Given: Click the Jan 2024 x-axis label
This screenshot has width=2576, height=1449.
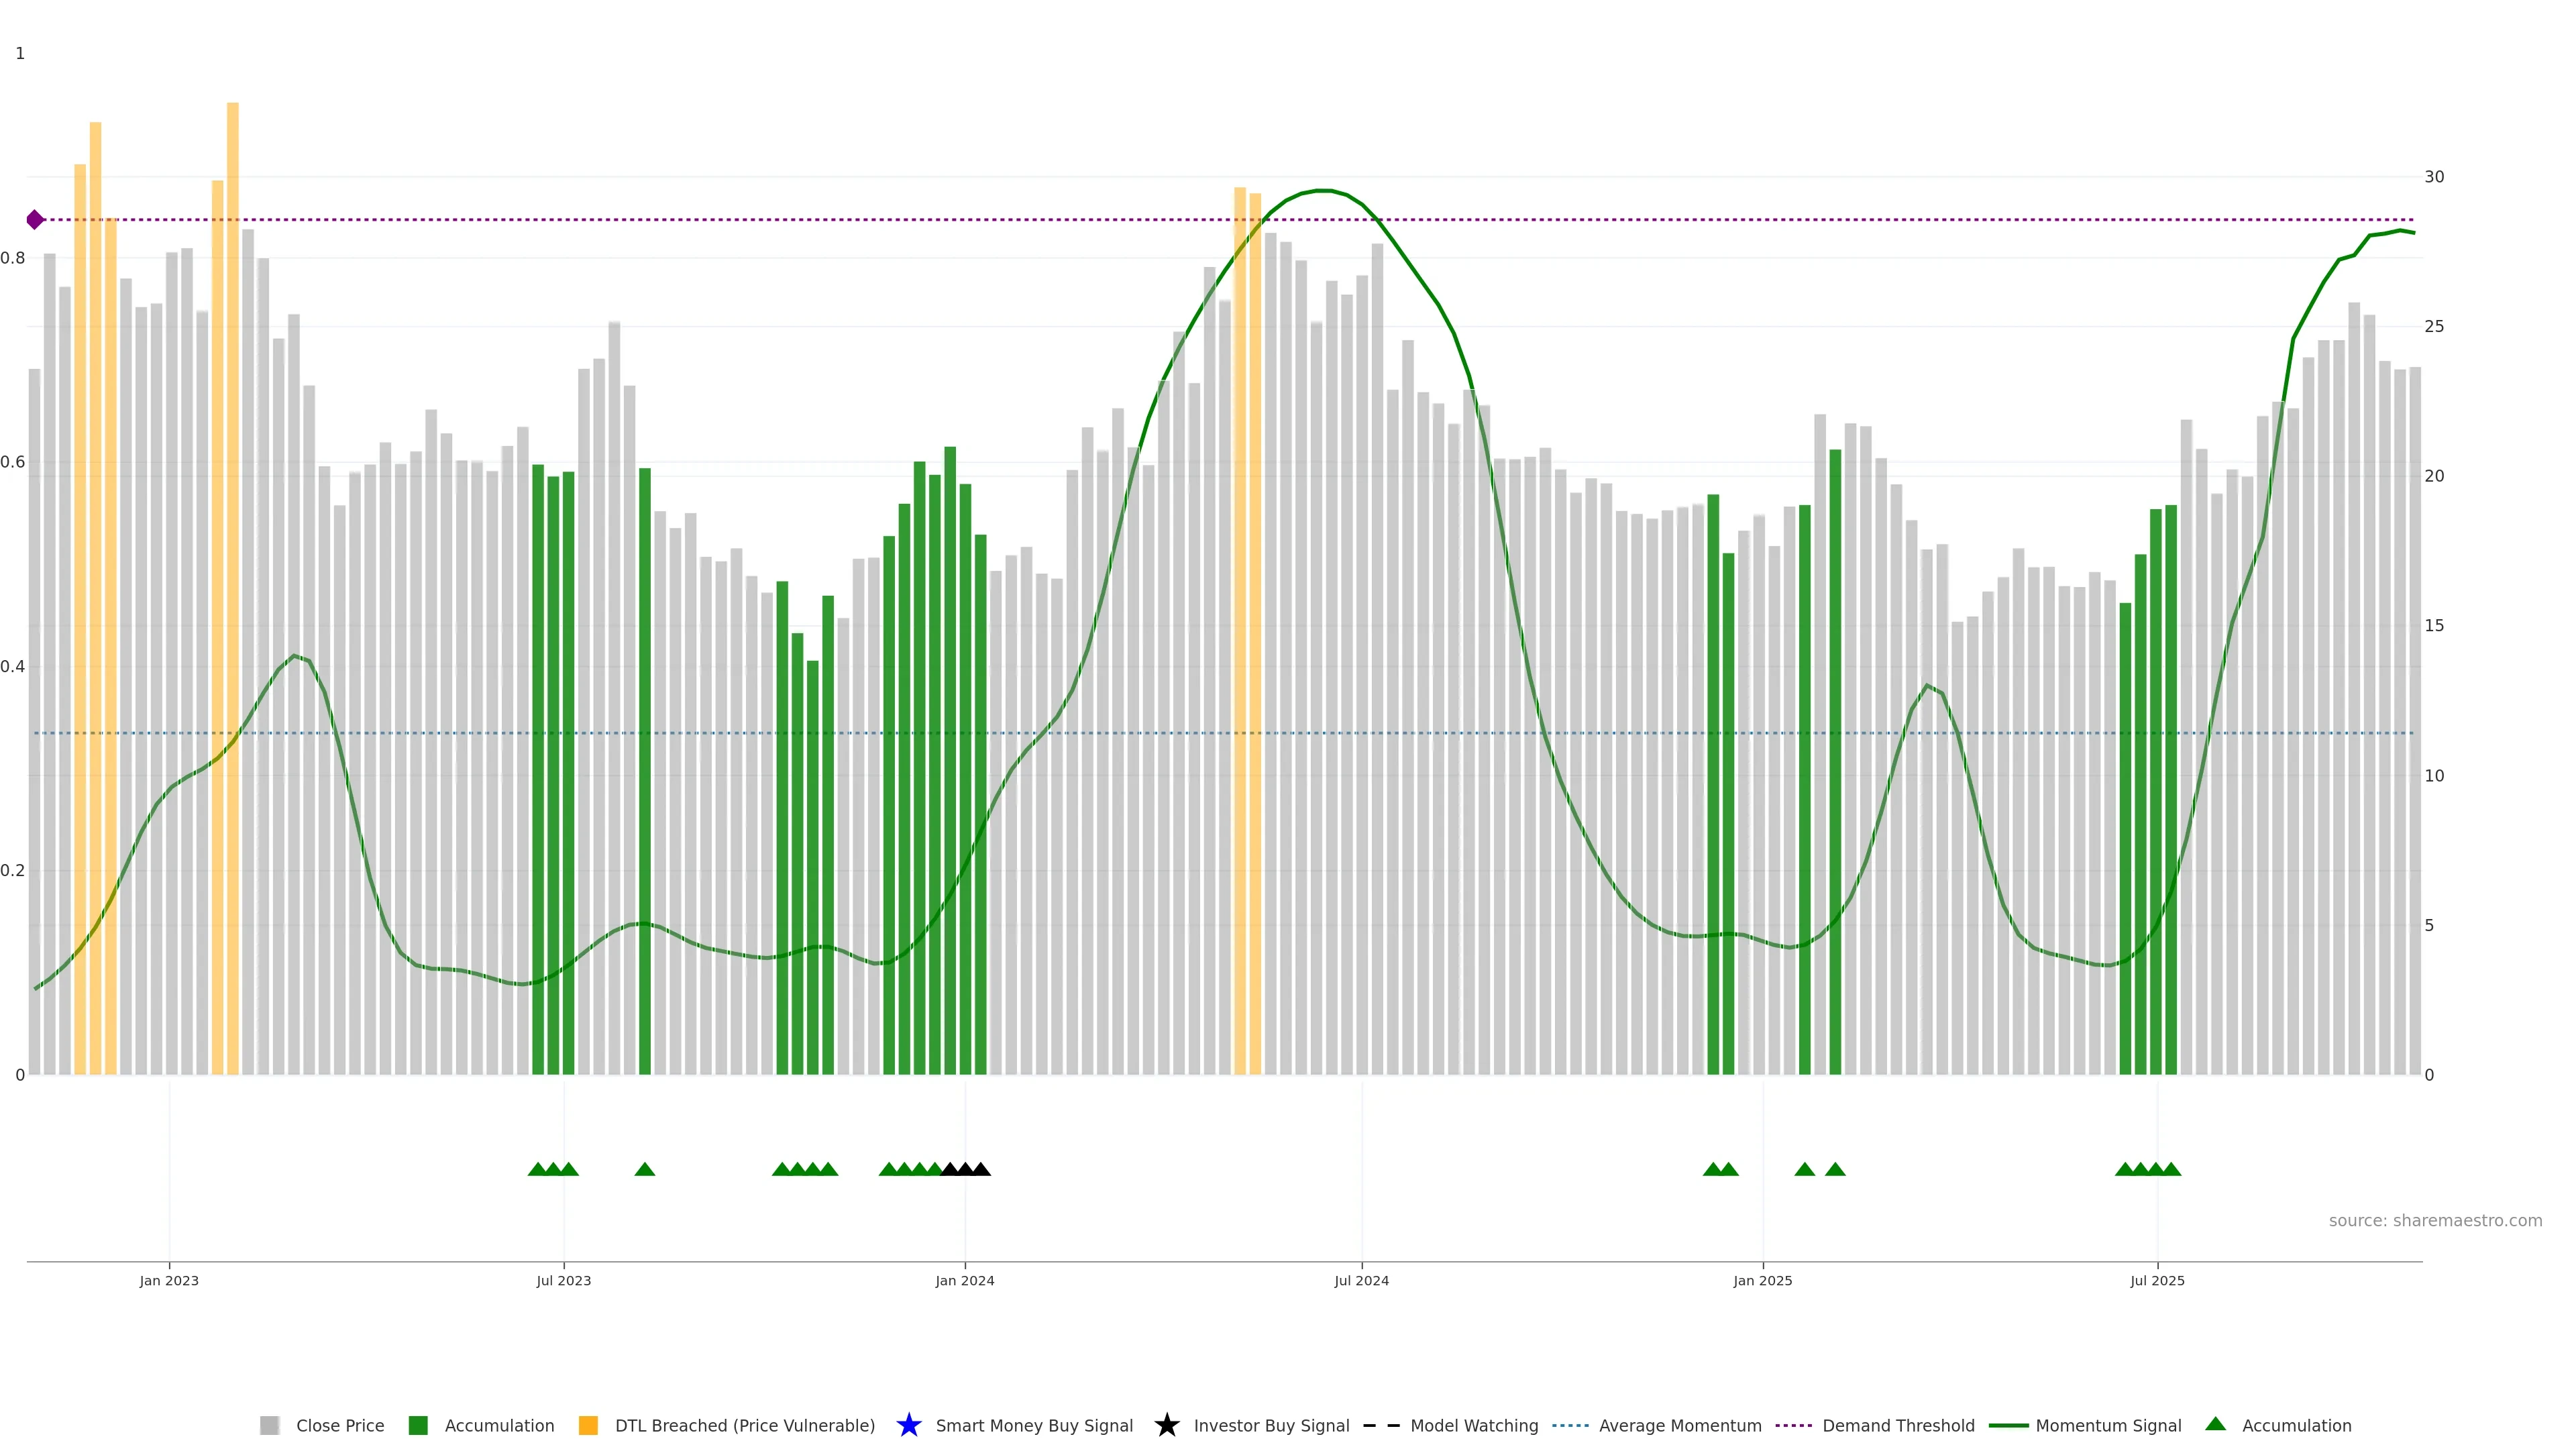Looking at the screenshot, I should click(964, 1280).
